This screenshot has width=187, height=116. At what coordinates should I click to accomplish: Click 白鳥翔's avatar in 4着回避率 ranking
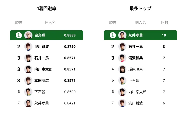(28, 35)
